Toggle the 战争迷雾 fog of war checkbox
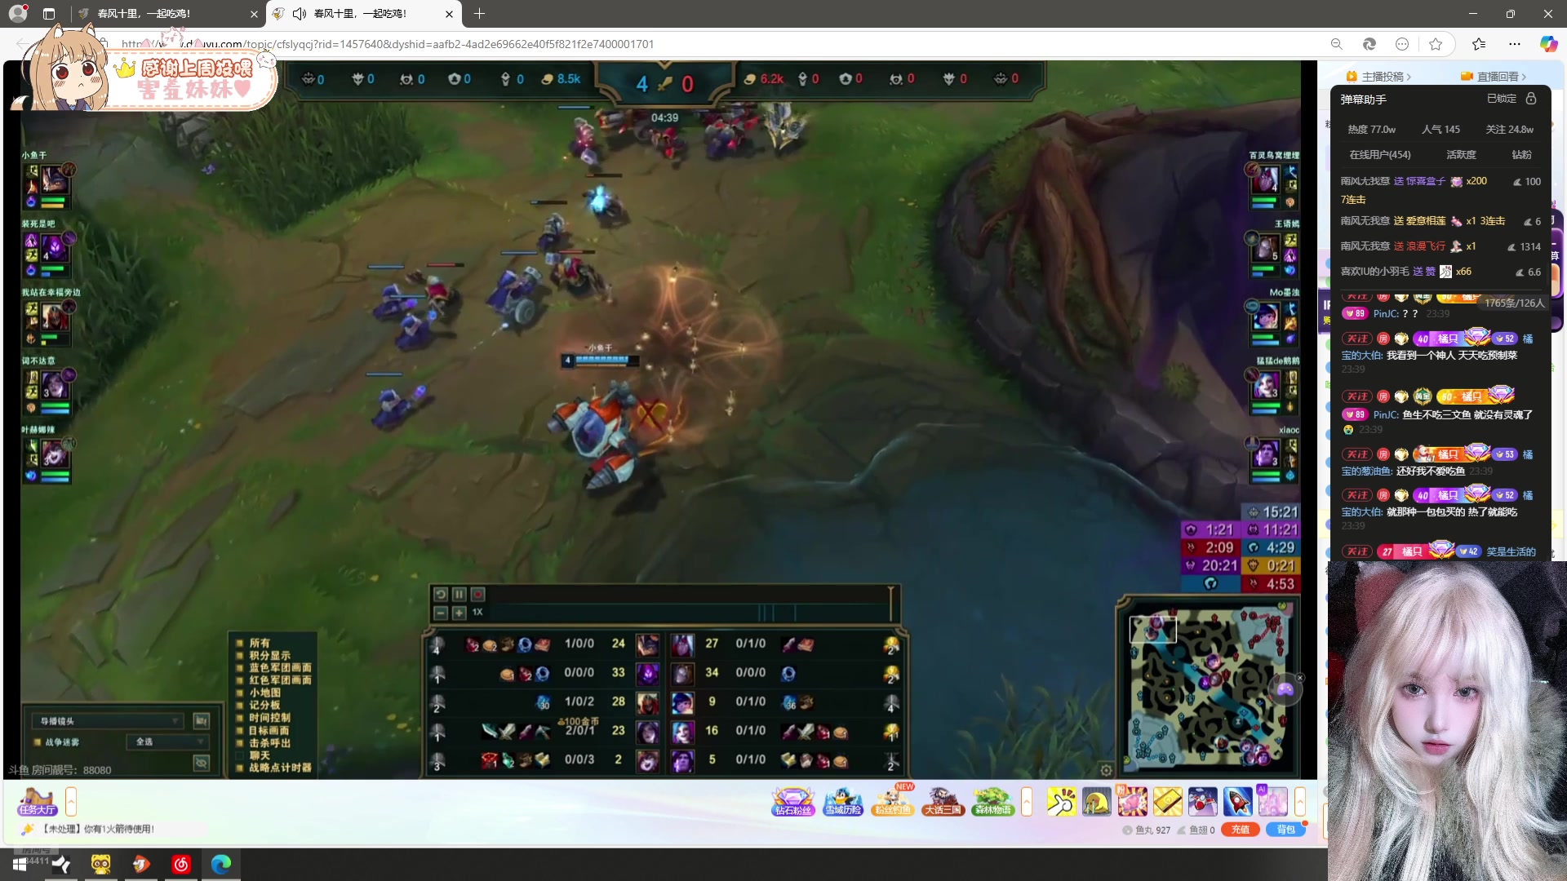Viewport: 1567px width, 881px height. tap(38, 742)
